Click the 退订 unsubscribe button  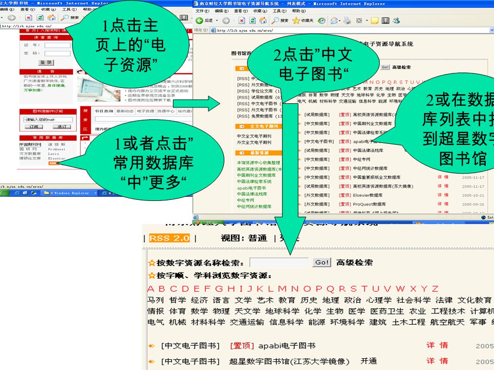[x=62, y=127]
